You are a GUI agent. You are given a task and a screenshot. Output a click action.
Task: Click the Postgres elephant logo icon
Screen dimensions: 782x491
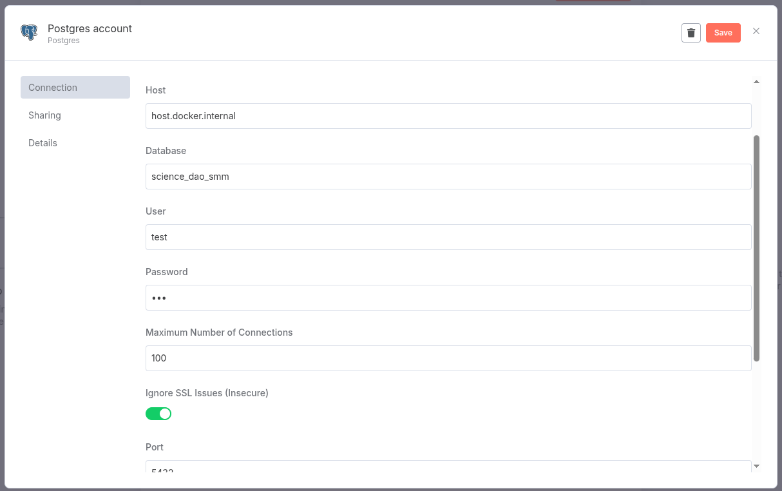29,33
